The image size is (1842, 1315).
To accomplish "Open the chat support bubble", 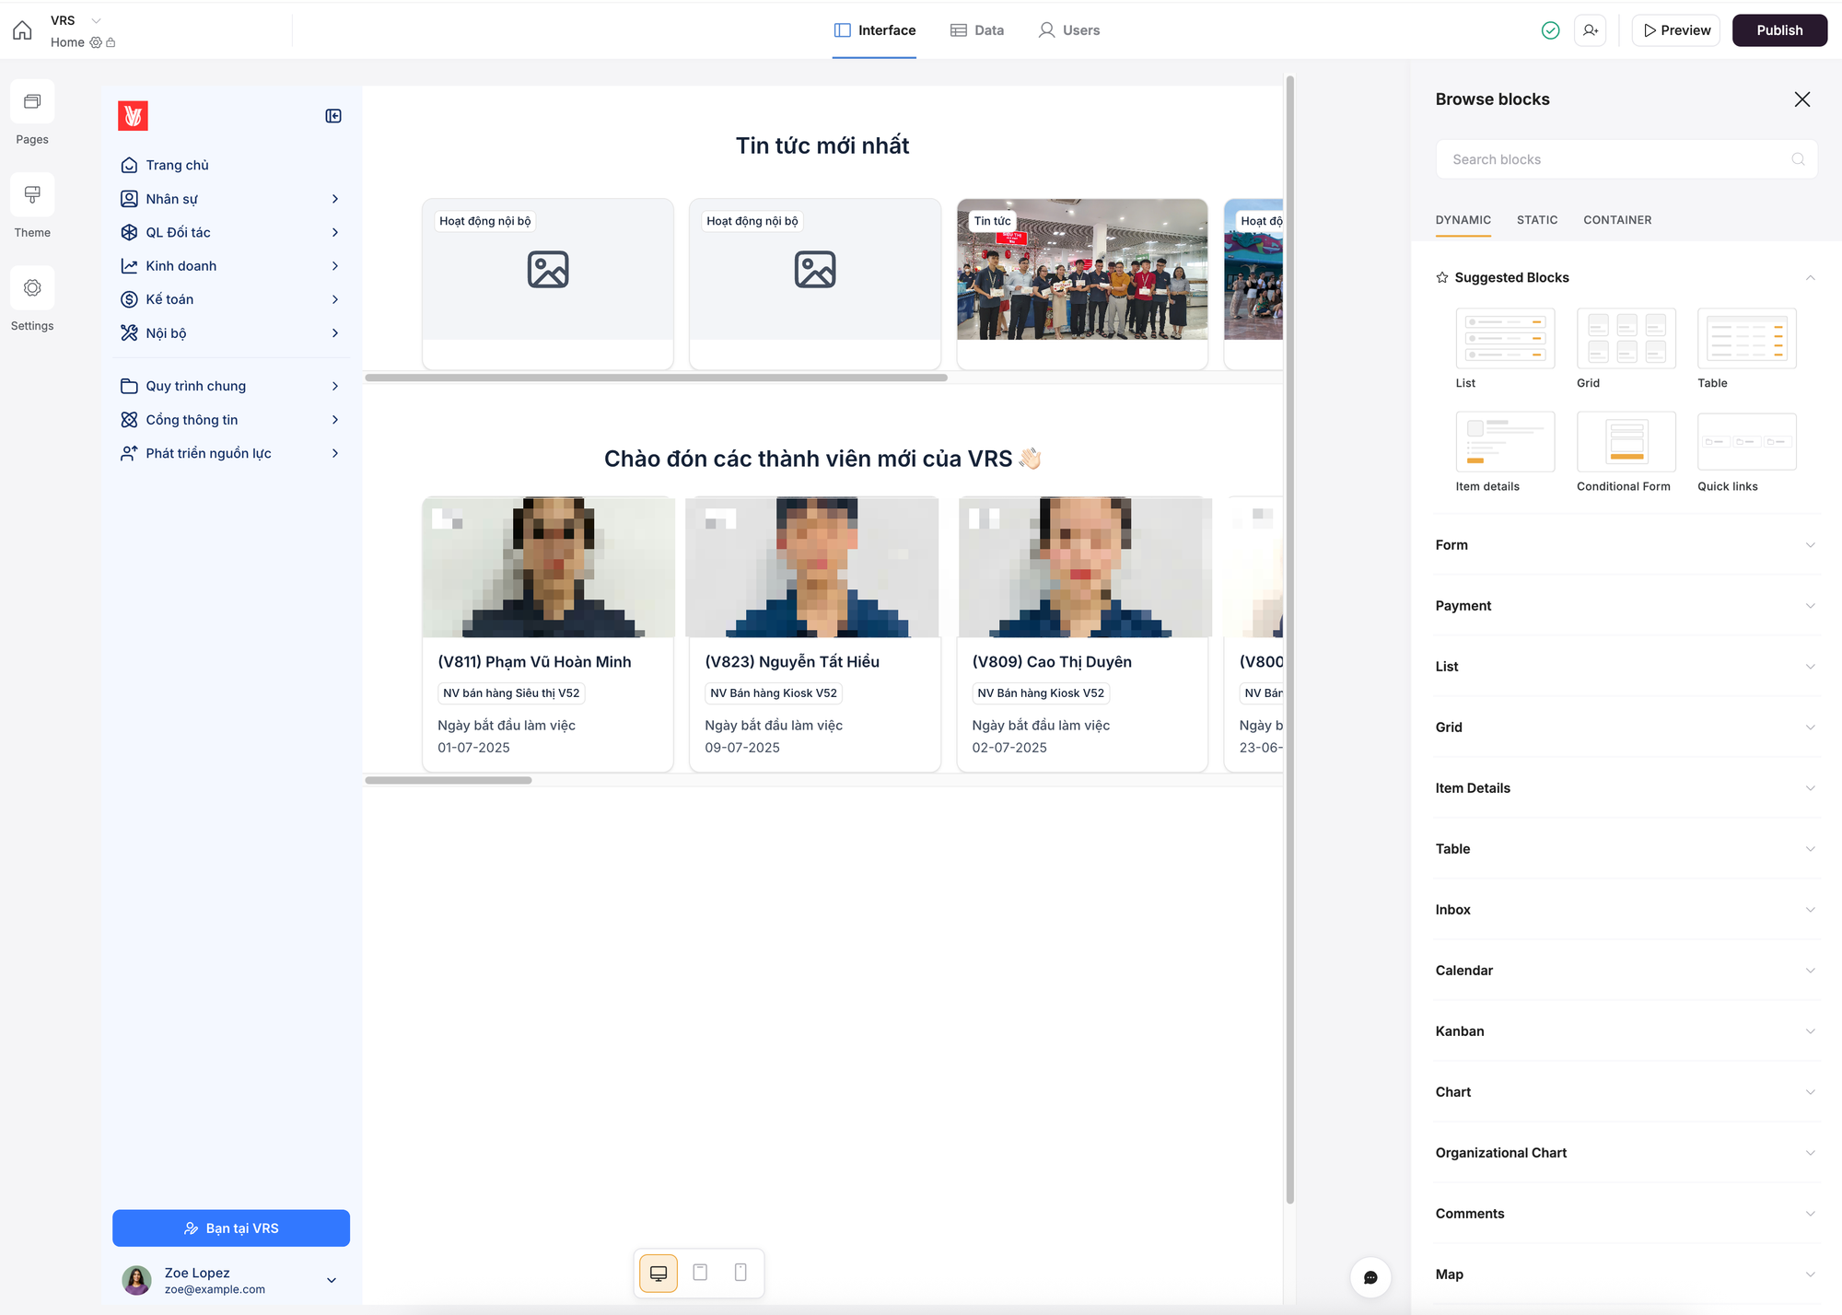I will pyautogui.click(x=1370, y=1277).
